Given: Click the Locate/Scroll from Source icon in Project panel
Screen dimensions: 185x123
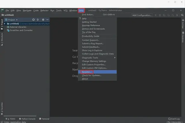Looking at the screenshot, I should tap(34, 20).
